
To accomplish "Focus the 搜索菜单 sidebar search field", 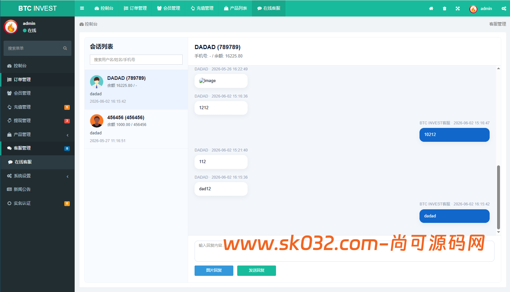I will (x=34, y=48).
